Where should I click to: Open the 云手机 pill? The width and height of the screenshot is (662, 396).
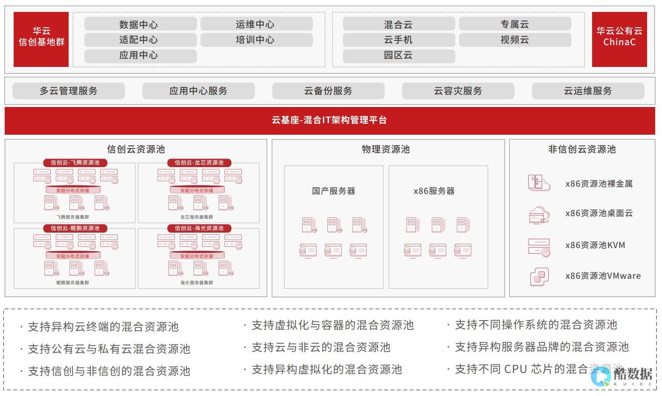tap(399, 40)
